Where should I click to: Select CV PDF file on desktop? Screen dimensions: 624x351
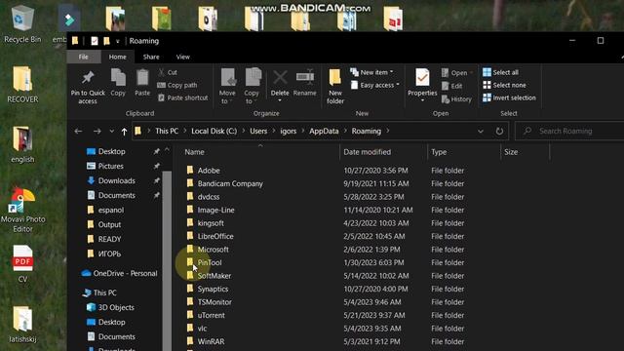pos(22,263)
